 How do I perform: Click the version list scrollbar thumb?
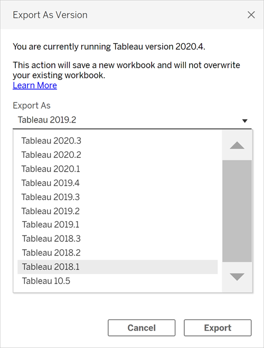(237, 211)
